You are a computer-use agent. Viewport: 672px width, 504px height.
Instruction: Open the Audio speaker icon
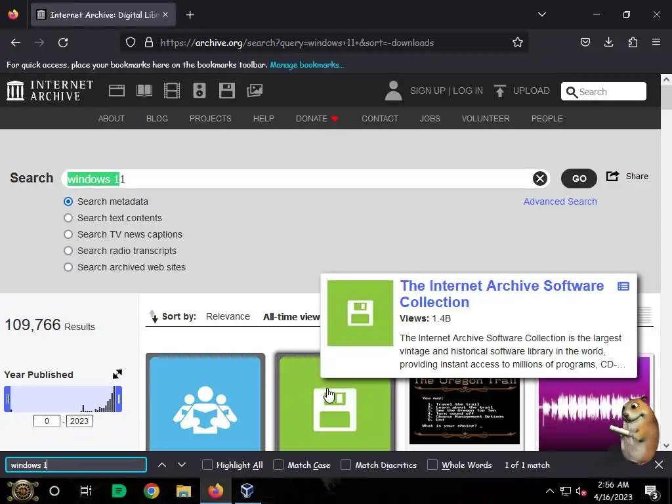[199, 91]
